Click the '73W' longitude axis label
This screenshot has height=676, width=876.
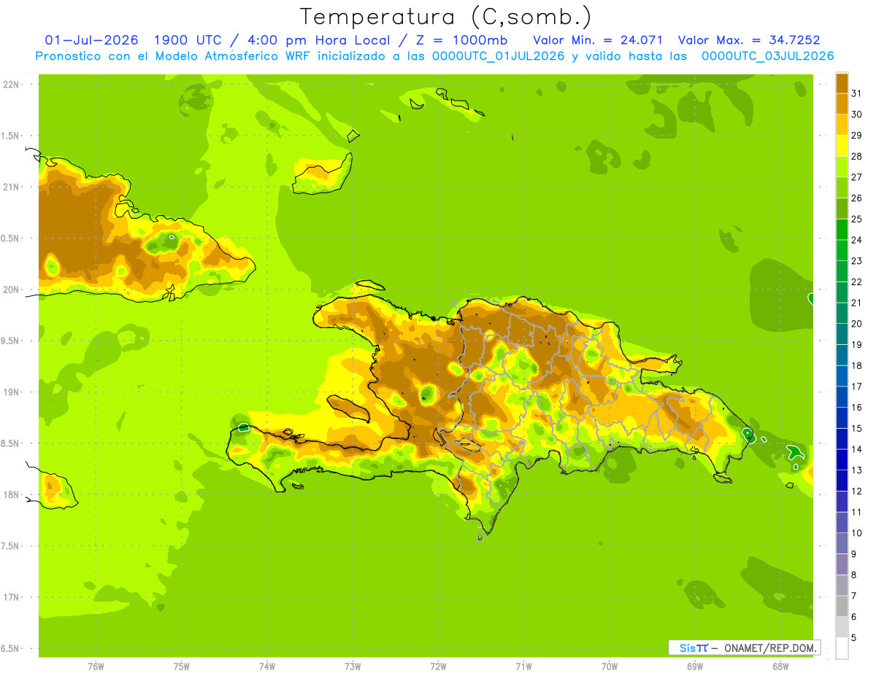353,667
